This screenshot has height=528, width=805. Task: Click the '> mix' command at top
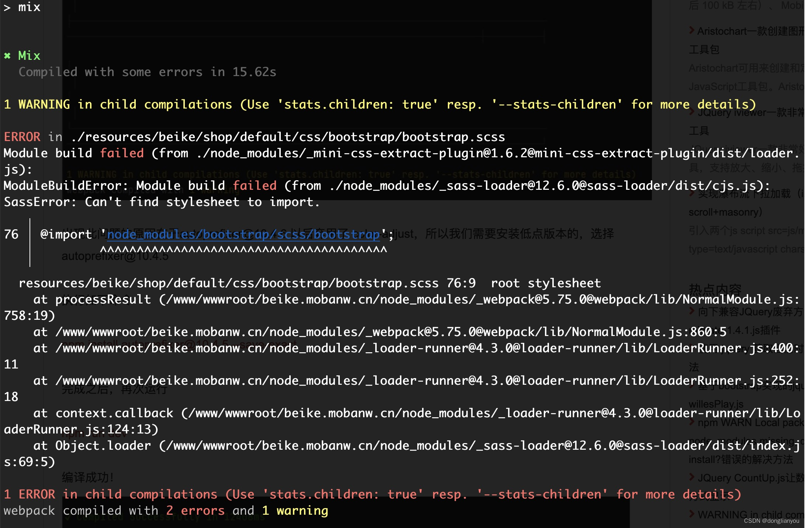(22, 7)
